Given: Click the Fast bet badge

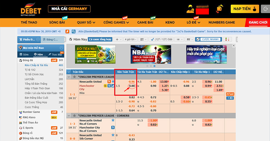Looking at the screenshot, I should (230, 94).
